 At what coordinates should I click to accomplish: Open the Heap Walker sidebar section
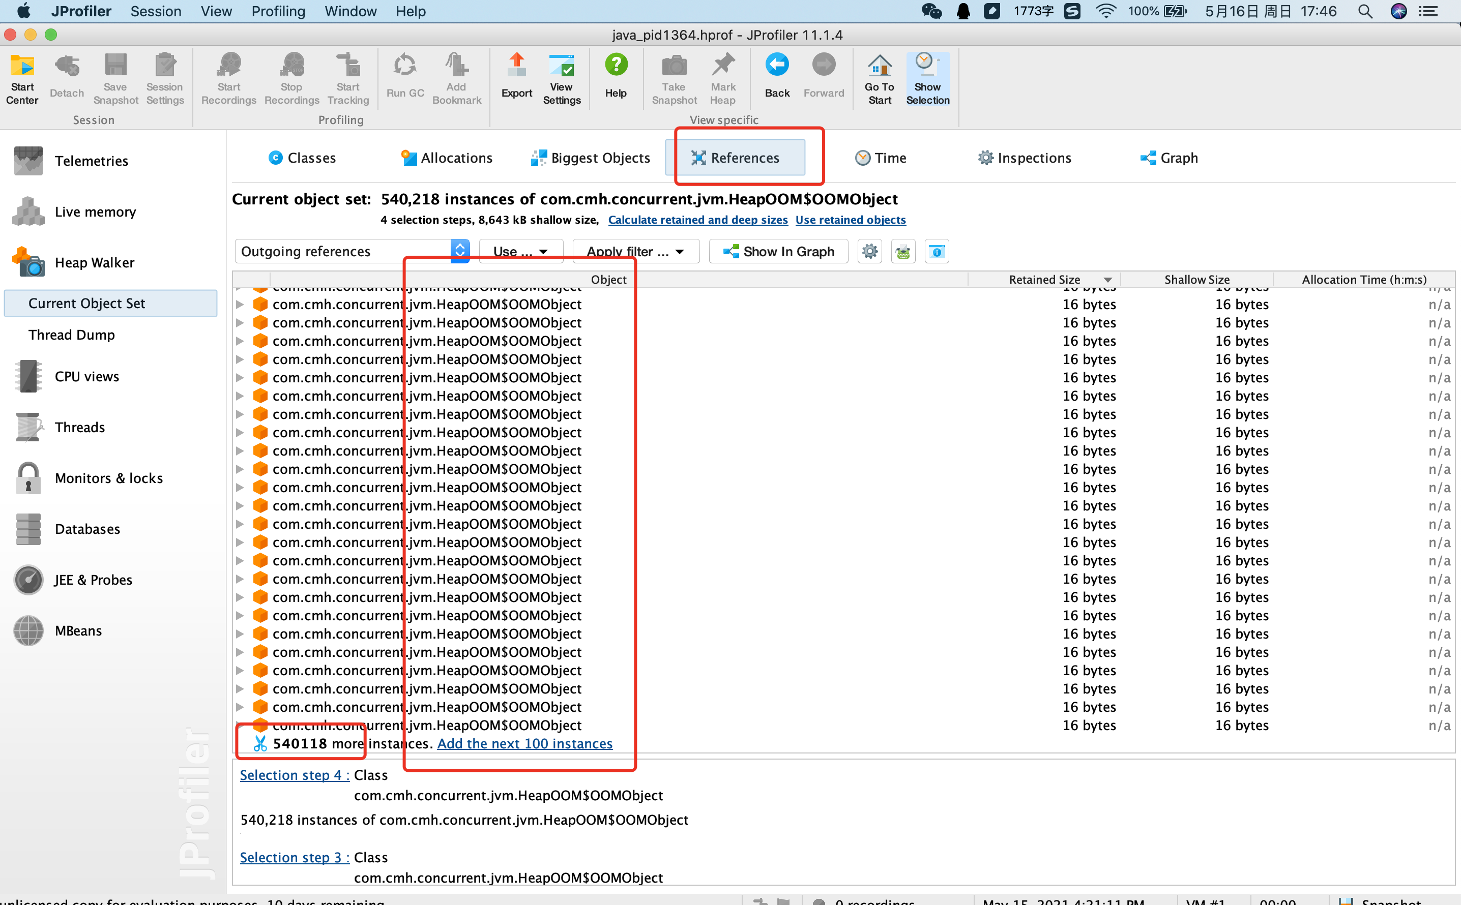94,263
